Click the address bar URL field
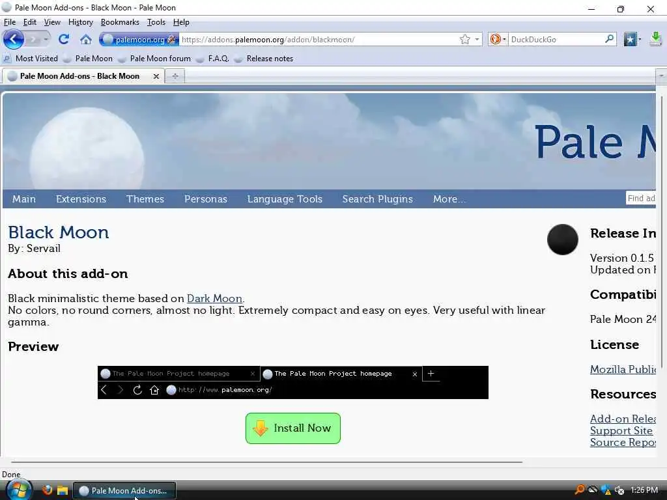Viewport: 667px width, 500px height. [x=319, y=40]
